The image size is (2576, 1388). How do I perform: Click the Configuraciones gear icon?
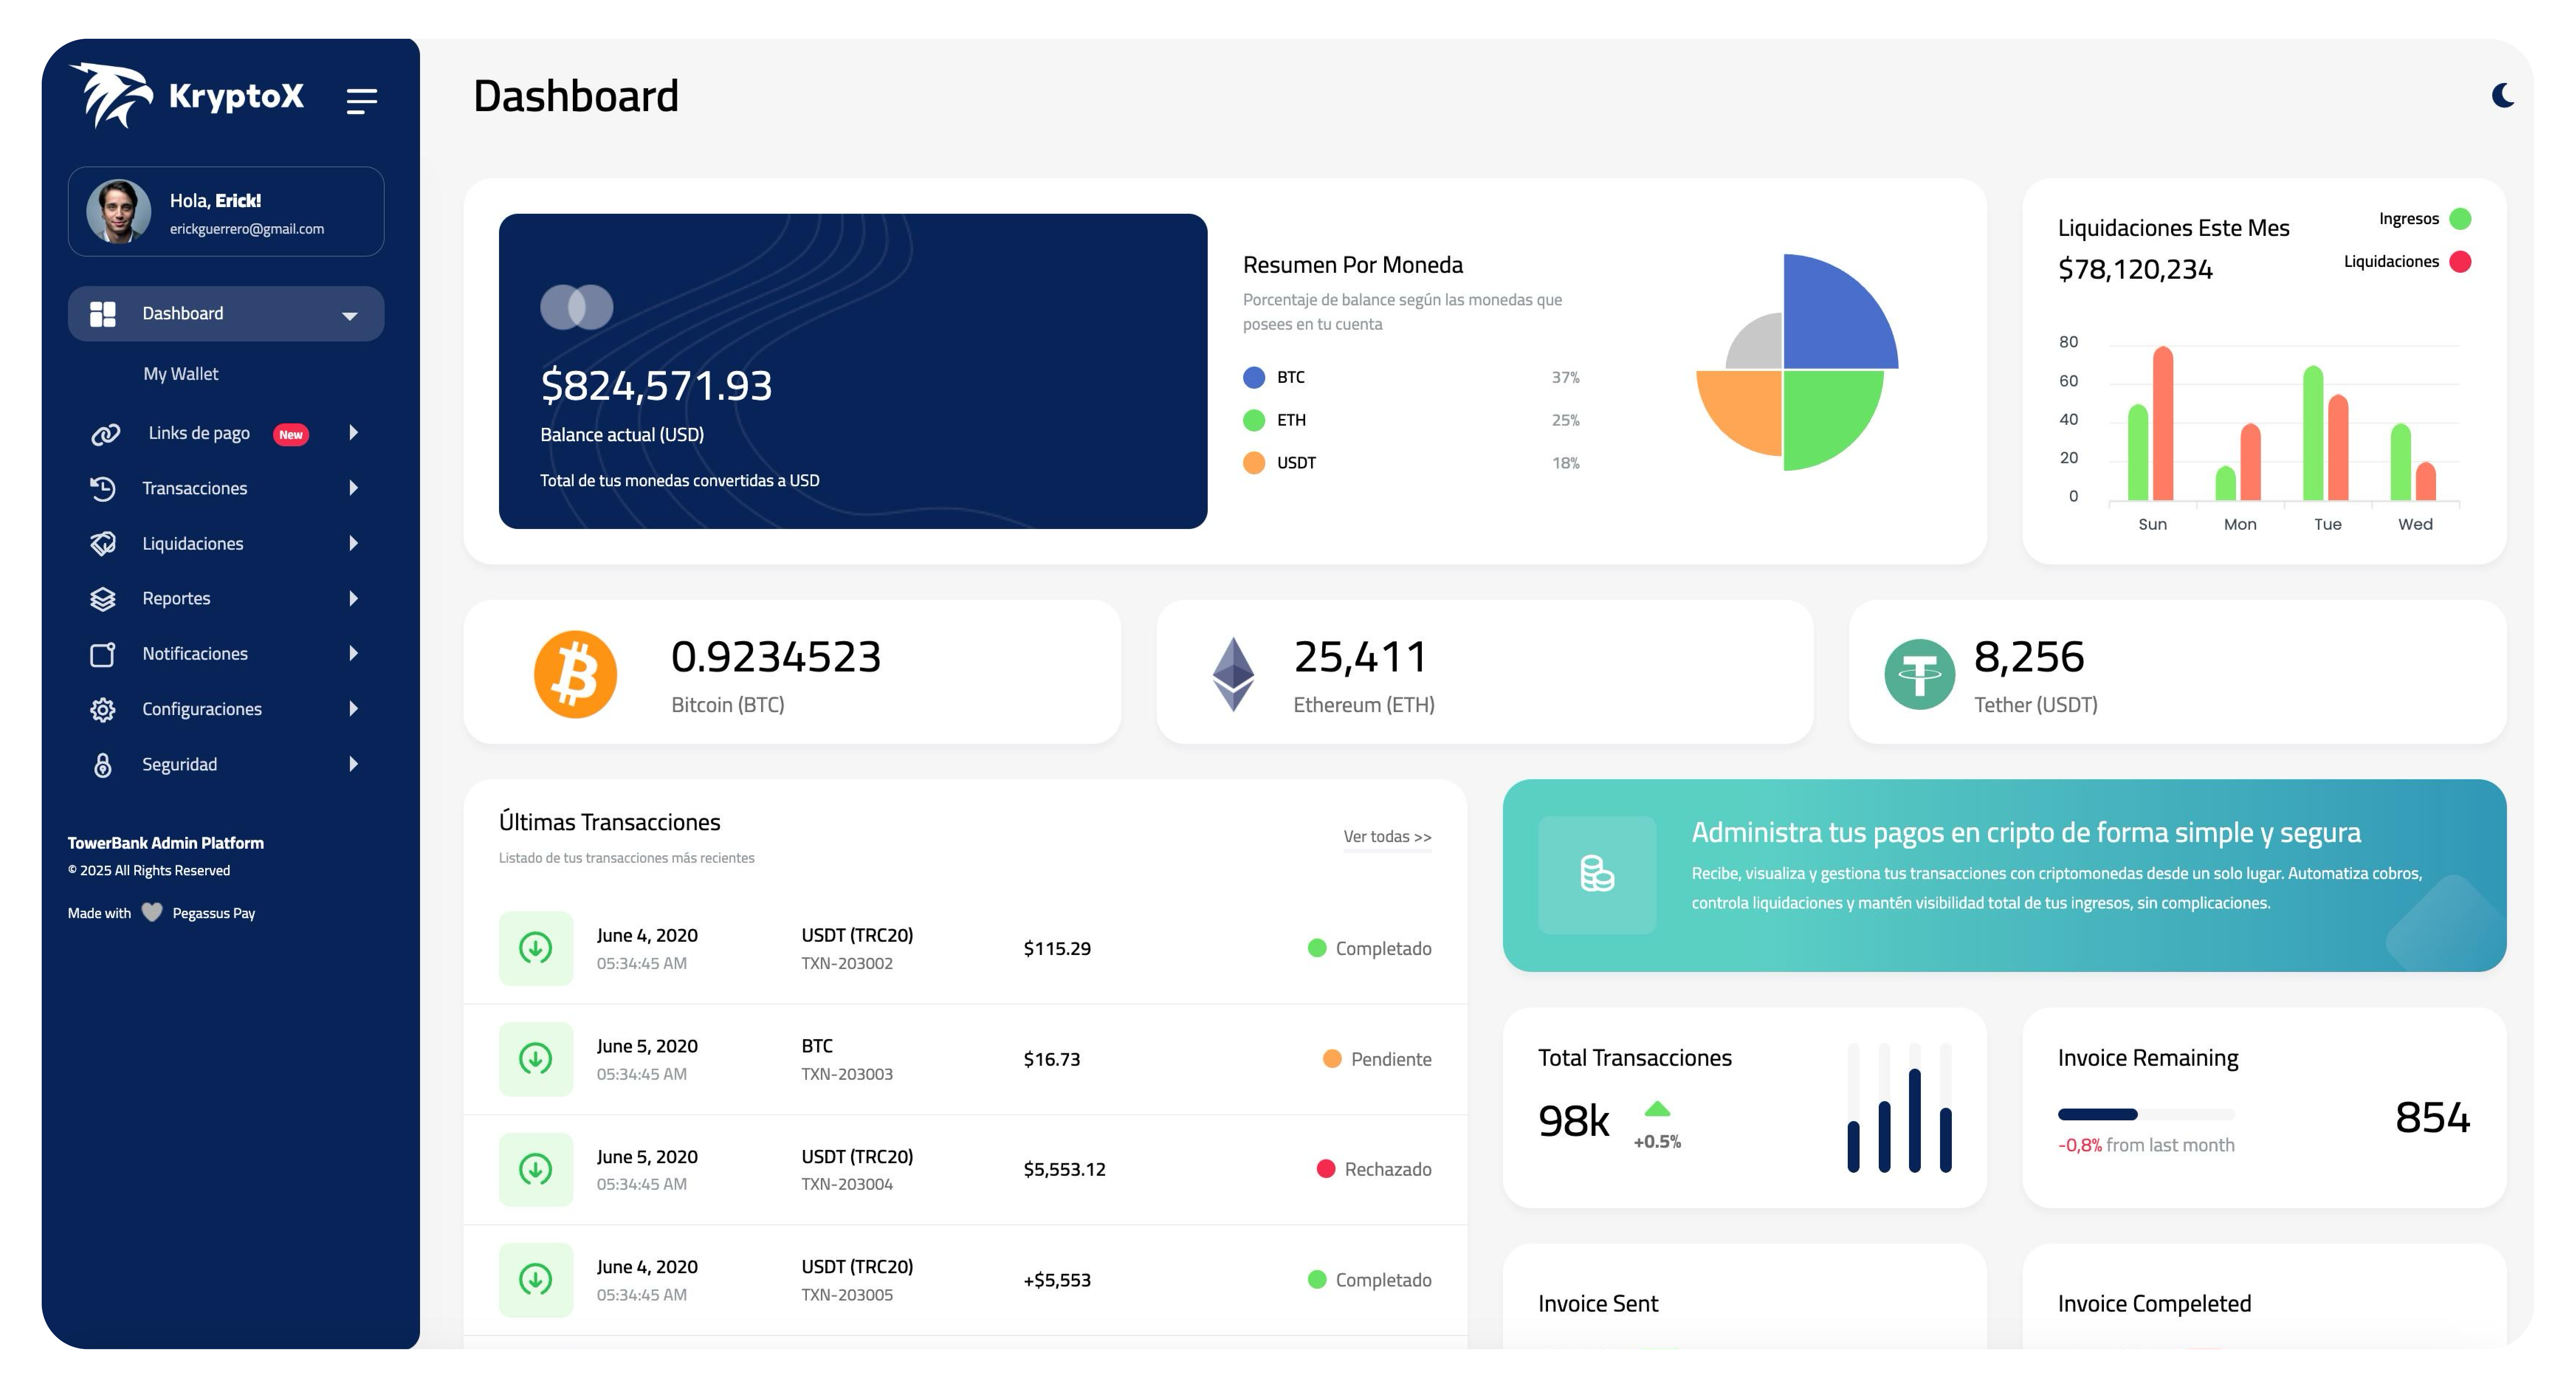pos(102,709)
